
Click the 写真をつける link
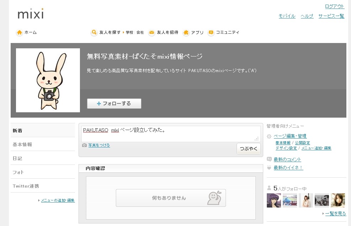point(99,145)
